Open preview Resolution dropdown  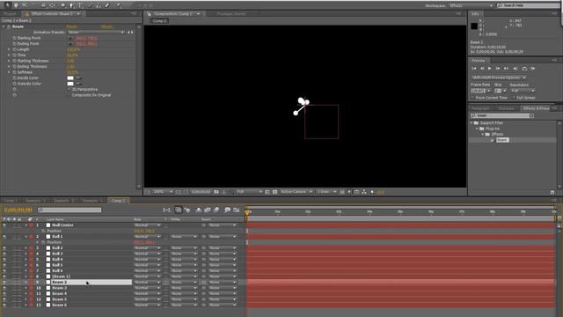(523, 91)
